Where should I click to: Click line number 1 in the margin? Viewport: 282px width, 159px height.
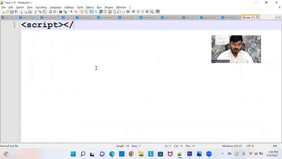pyautogui.click(x=14, y=25)
